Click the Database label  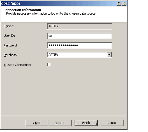(11, 55)
